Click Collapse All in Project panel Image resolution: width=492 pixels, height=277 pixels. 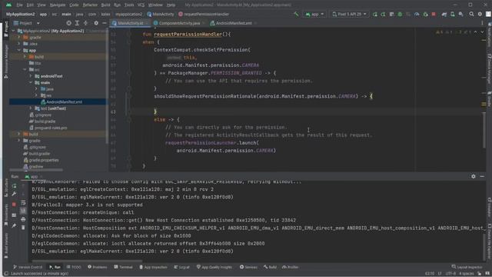(85, 23)
